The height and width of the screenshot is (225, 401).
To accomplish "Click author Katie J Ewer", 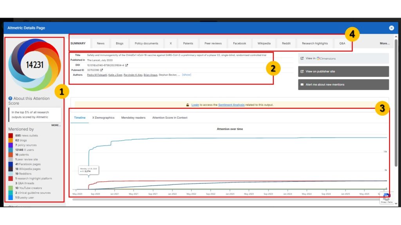I will [x=116, y=75].
